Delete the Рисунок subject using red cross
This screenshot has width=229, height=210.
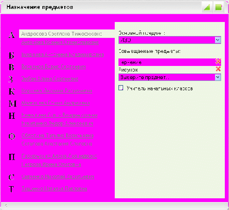point(218,69)
